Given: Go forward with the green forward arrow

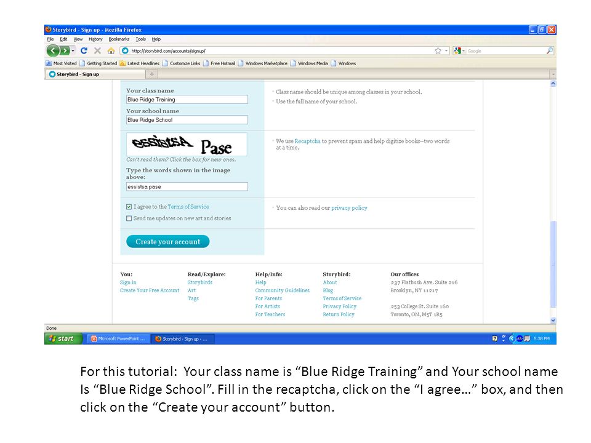Looking at the screenshot, I should [65, 50].
